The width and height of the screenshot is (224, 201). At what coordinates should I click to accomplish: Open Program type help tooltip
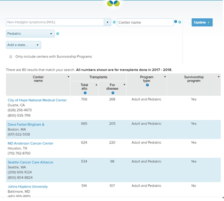147,85
